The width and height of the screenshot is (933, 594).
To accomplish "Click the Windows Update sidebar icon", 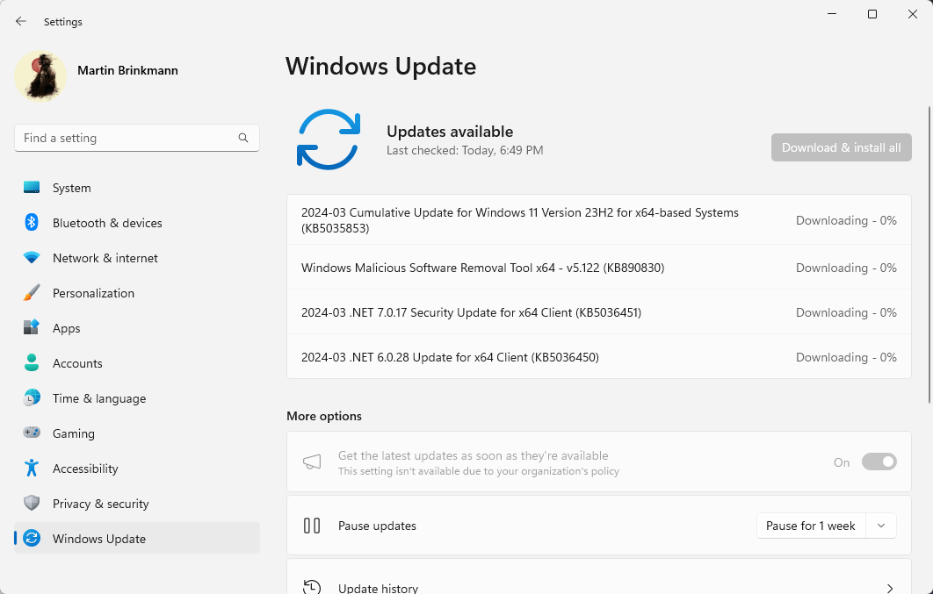I will (x=32, y=538).
